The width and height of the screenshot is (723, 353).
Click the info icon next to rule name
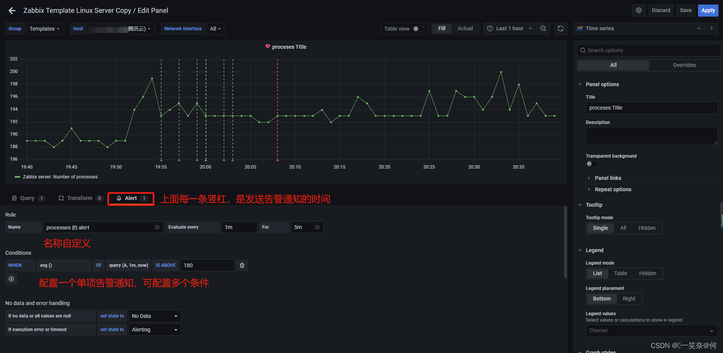[x=157, y=227]
